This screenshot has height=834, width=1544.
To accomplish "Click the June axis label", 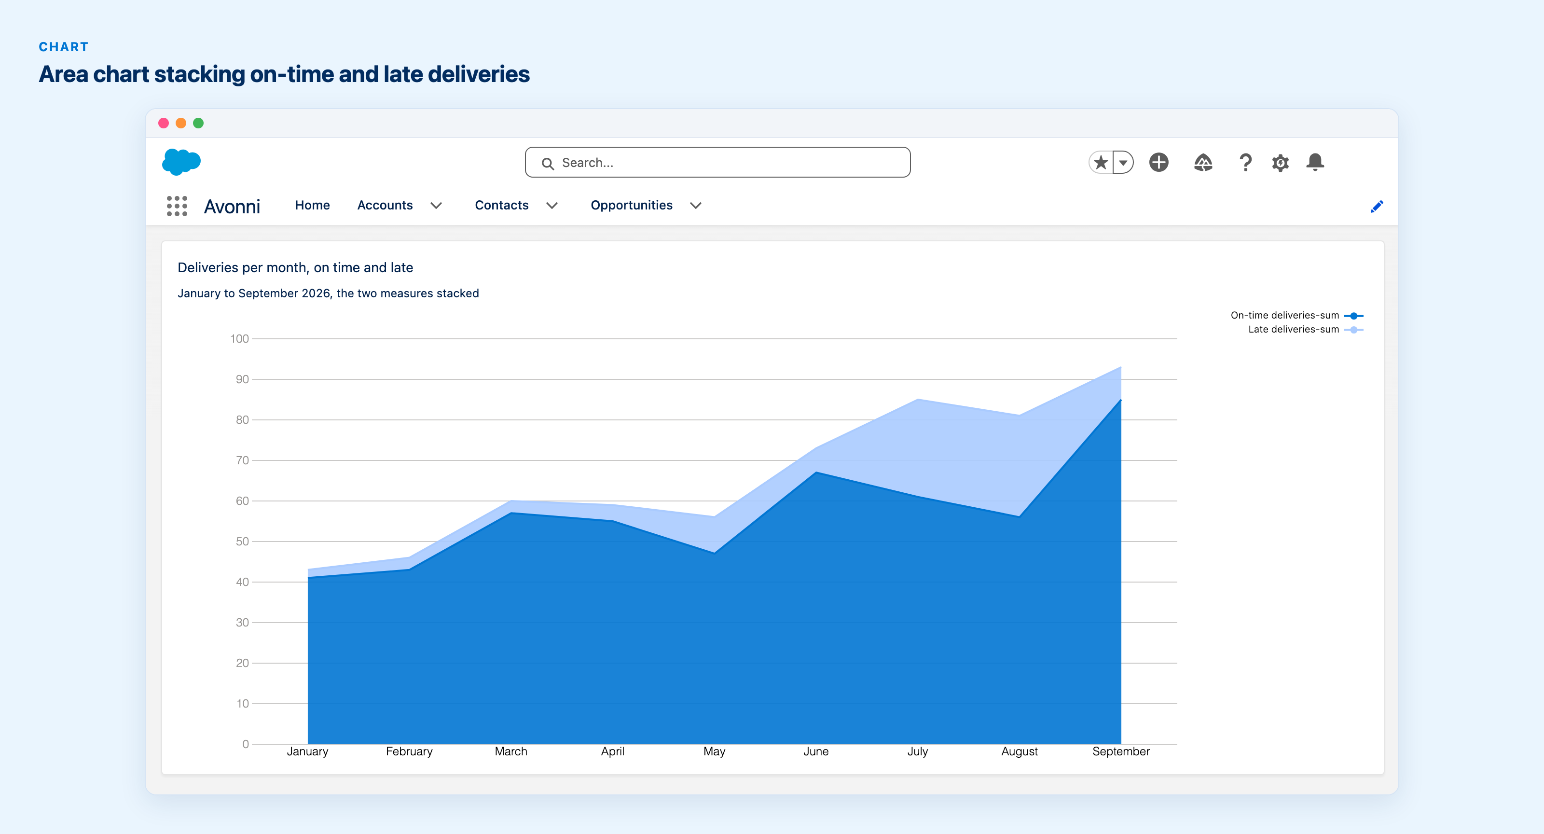I will 816,751.
